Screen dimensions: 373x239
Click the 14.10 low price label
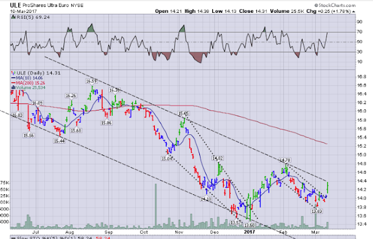(206, 199)
